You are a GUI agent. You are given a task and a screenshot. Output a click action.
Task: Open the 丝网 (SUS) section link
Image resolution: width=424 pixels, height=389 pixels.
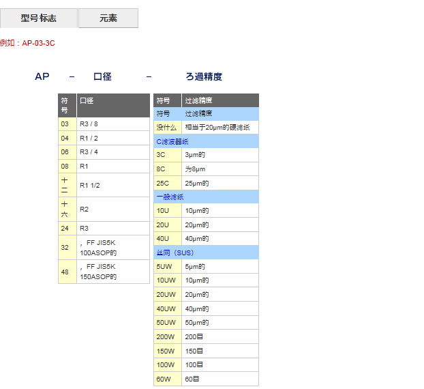[x=175, y=253]
